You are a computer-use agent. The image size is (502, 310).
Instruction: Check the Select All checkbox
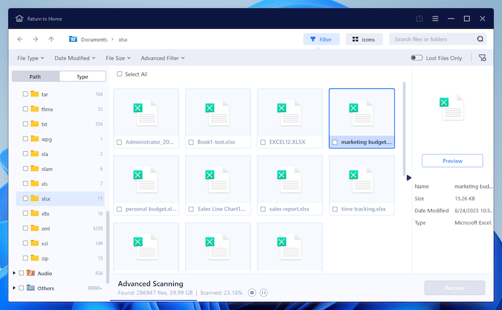120,75
